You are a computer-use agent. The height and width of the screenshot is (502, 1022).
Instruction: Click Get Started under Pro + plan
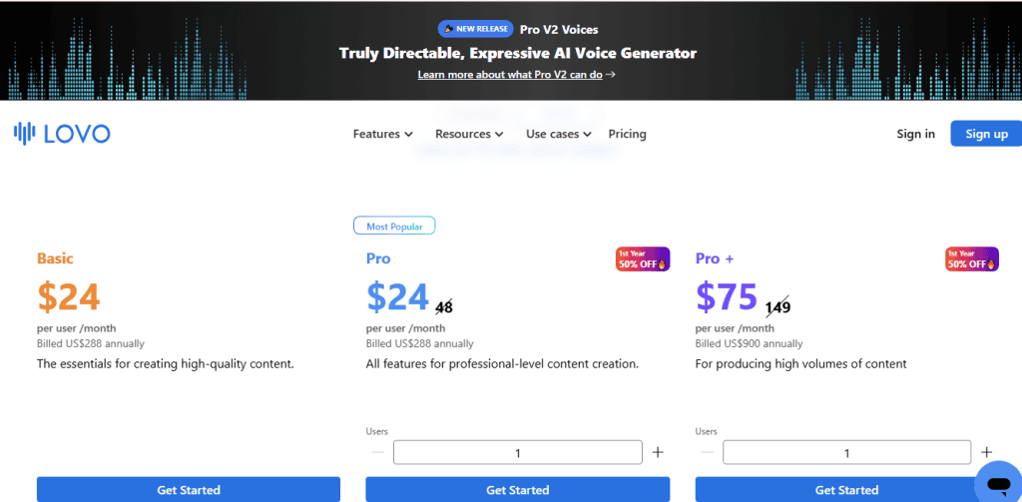pos(846,490)
